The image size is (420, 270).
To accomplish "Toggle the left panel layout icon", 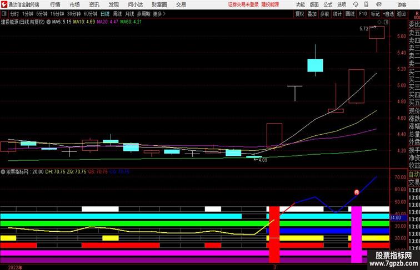I will pyautogui.click(x=4, y=14).
